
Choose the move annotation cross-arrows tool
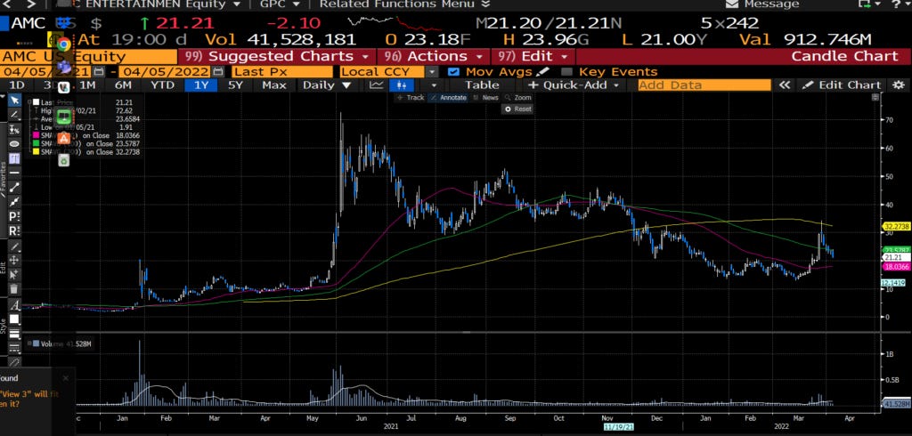click(x=14, y=260)
